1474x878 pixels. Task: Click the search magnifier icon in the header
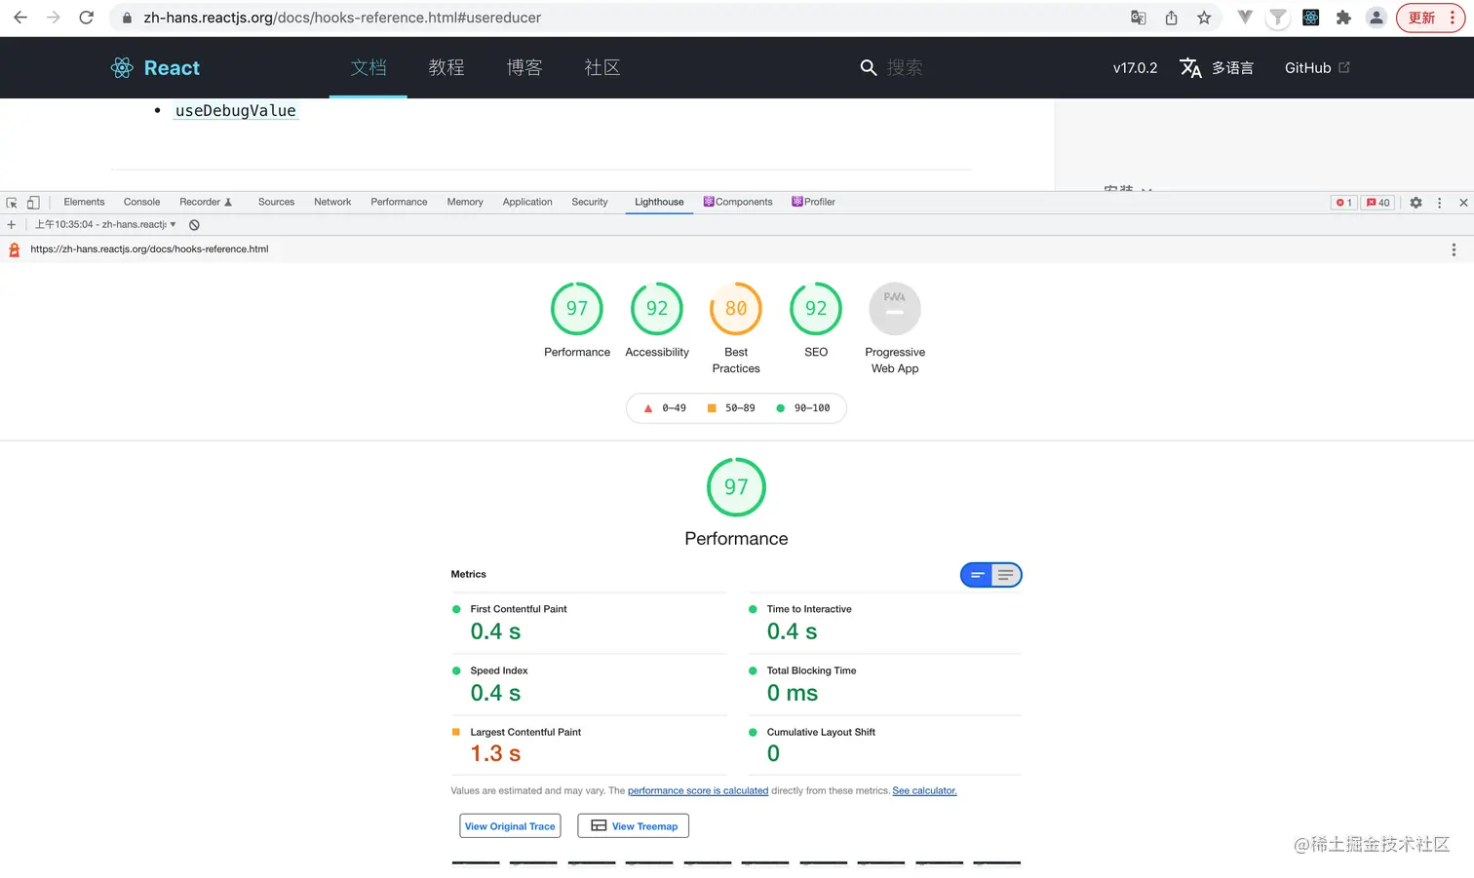[x=868, y=67]
